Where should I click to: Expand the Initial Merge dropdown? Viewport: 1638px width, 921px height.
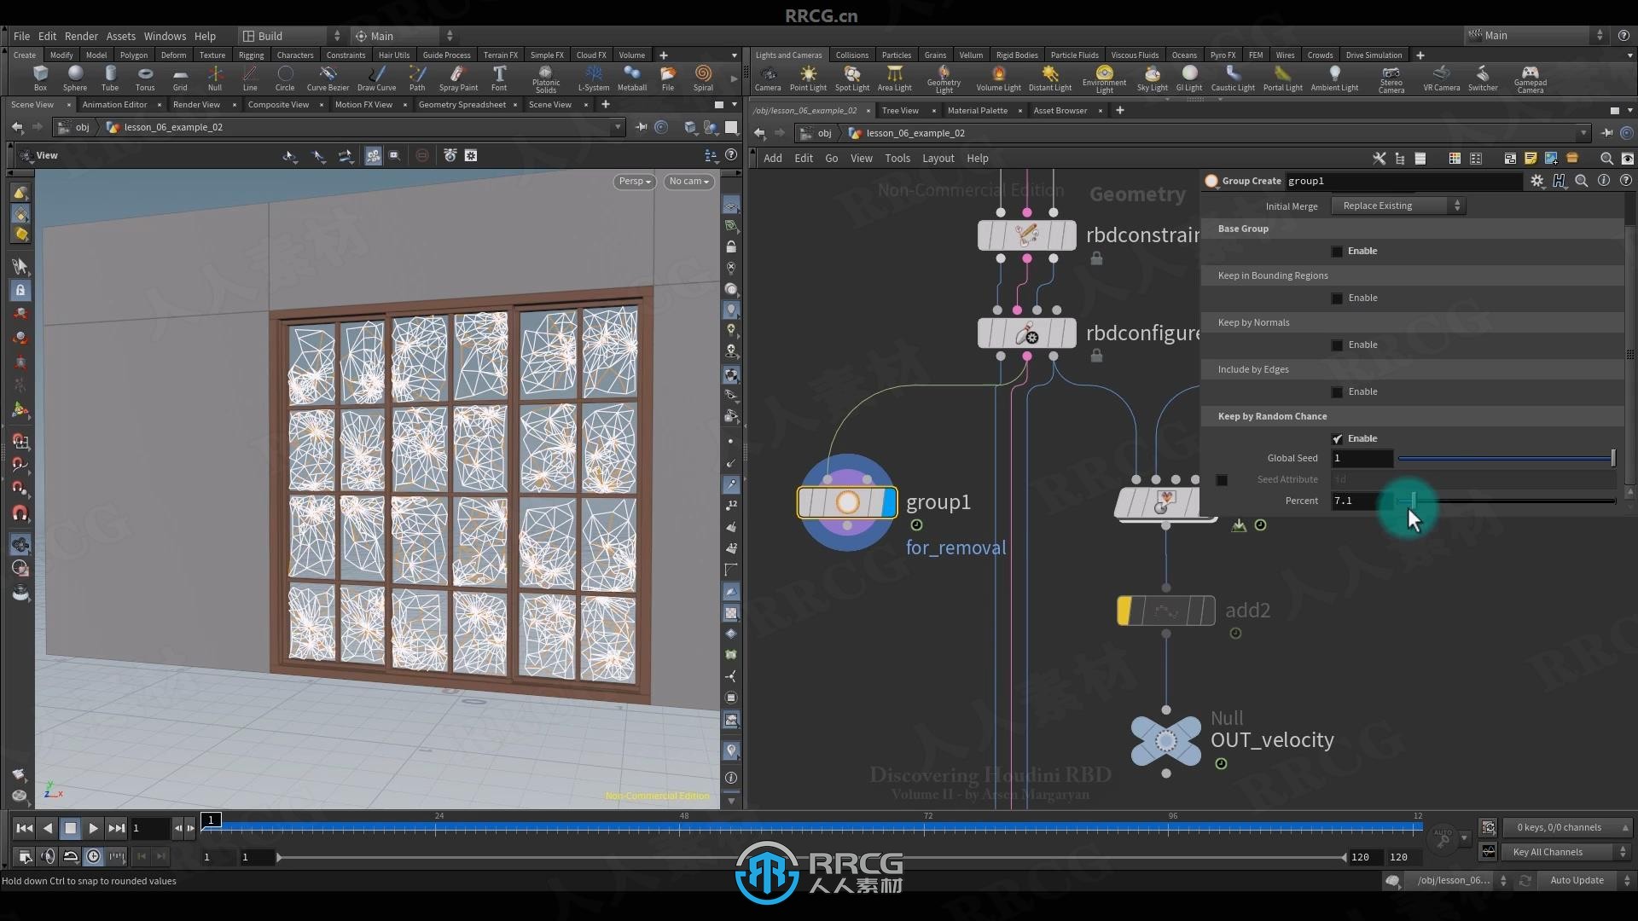[1398, 206]
